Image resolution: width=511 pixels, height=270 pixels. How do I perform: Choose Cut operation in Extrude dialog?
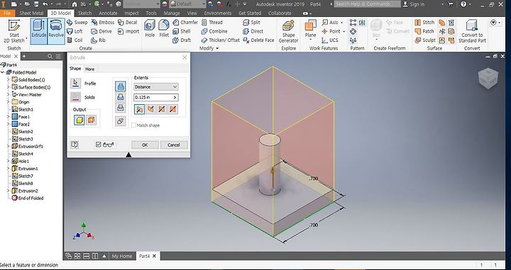coord(120,97)
